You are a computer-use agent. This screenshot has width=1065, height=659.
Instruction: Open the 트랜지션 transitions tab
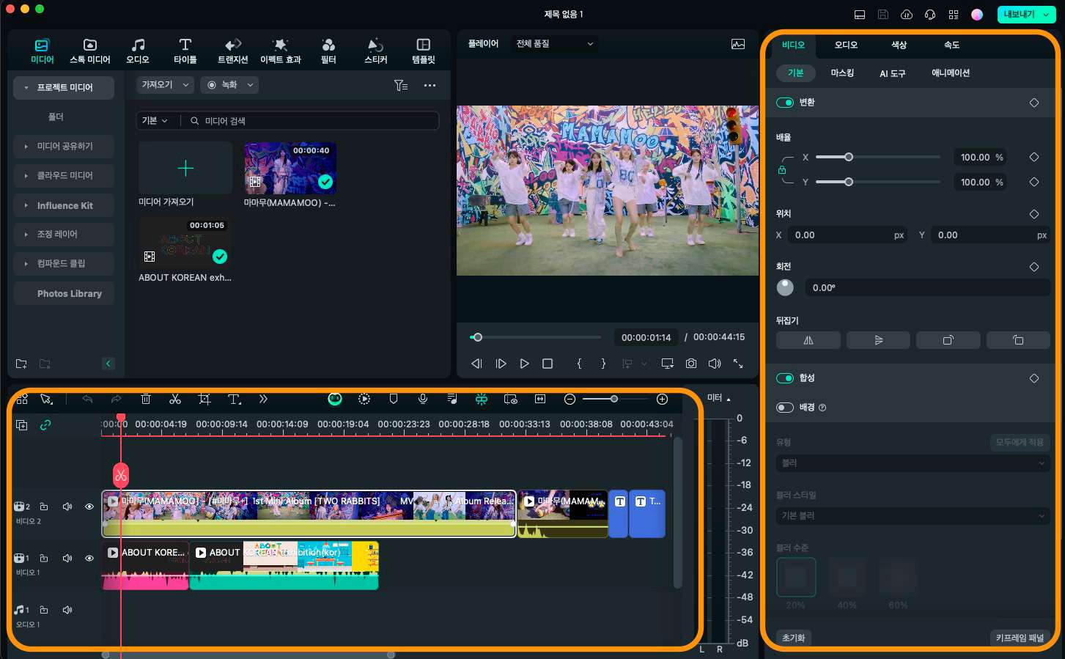pos(233,51)
